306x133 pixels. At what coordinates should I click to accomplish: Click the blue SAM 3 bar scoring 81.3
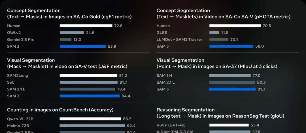233,89
